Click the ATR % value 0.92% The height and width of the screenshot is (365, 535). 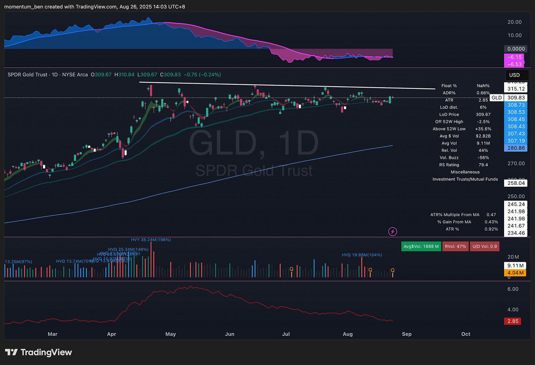[491, 229]
